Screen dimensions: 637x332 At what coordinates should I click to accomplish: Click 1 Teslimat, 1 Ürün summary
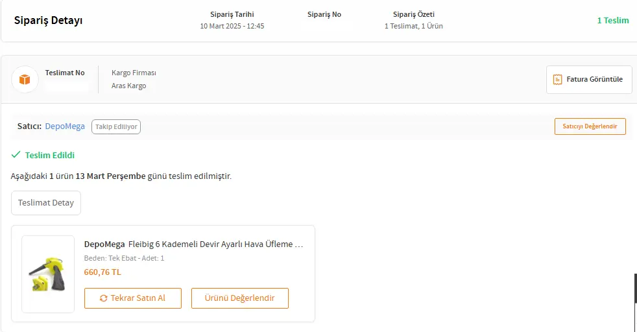click(x=414, y=26)
